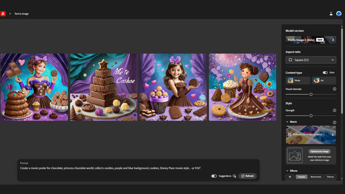Click the Style Strength info icon
The width and height of the screenshot is (345, 194).
334,110
